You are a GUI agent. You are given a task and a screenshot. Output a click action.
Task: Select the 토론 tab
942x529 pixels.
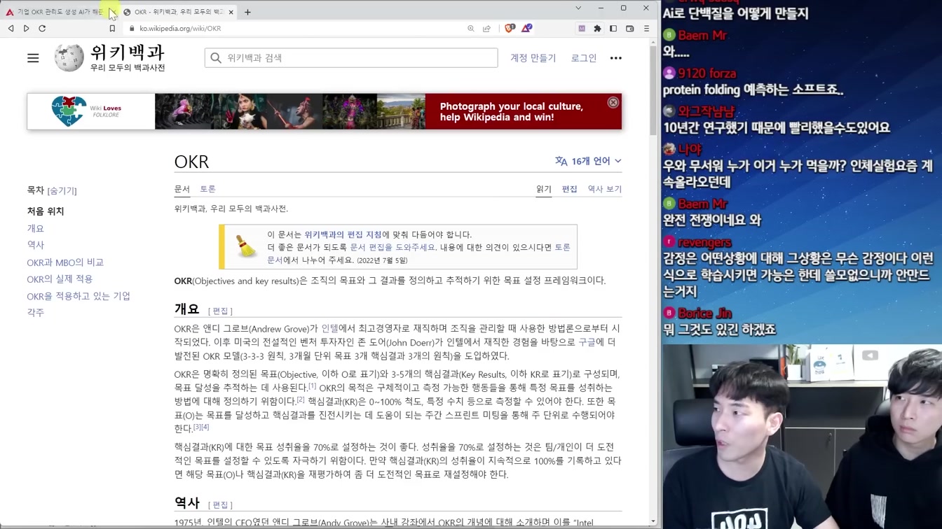point(208,189)
